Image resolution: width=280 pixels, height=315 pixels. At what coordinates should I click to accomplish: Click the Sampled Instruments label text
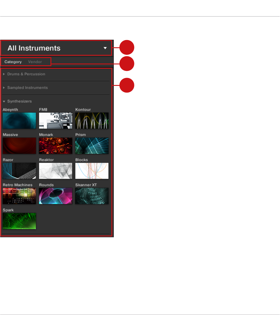pos(28,88)
